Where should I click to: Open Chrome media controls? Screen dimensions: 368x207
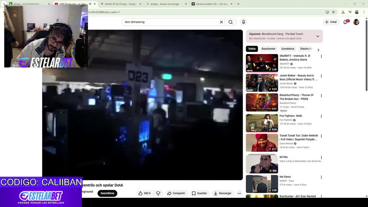[350, 12]
